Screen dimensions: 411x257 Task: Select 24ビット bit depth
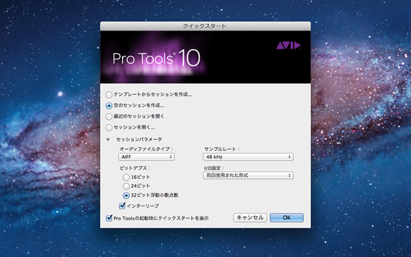pyautogui.click(x=126, y=186)
